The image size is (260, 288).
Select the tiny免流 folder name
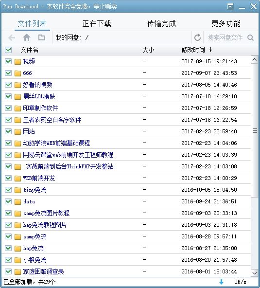pyautogui.click(x=35, y=190)
